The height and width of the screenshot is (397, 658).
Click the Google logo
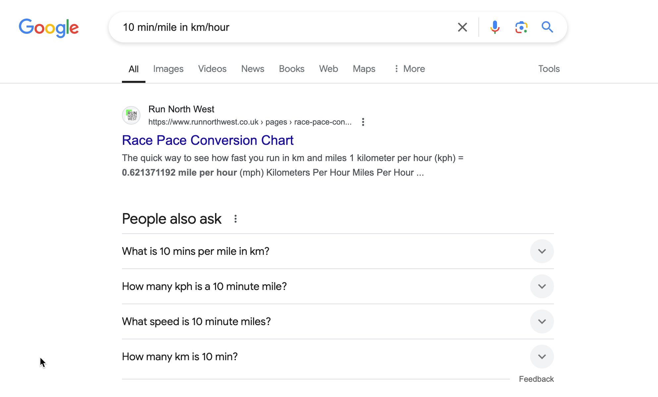click(49, 28)
